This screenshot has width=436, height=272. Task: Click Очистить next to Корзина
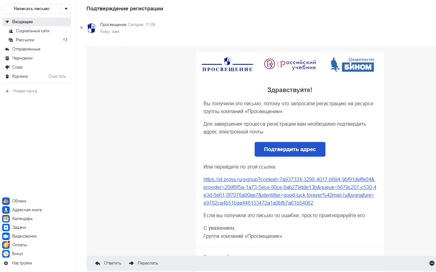[57, 76]
